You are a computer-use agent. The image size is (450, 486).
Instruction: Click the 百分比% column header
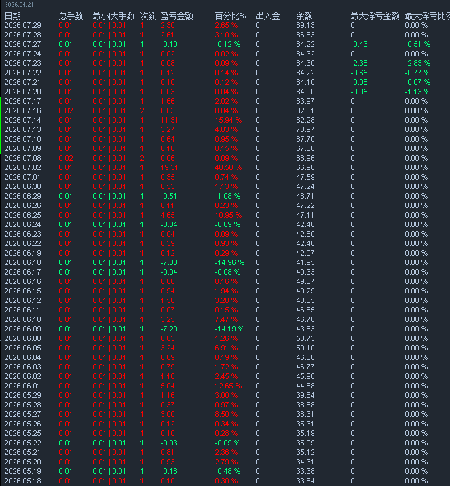tap(230, 16)
